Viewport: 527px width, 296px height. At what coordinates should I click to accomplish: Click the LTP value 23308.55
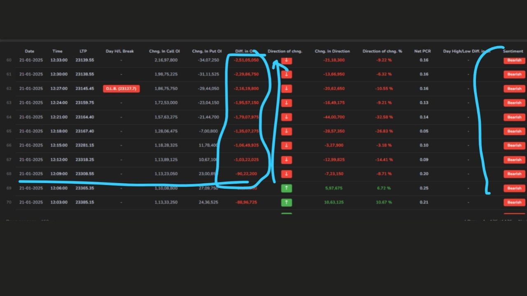pyautogui.click(x=85, y=174)
